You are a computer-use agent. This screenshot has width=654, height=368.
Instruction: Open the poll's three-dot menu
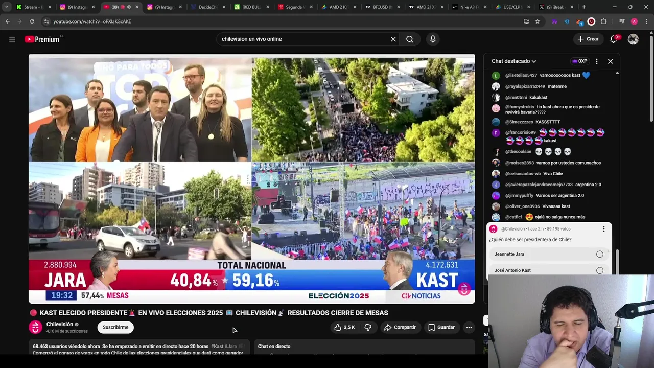coord(603,229)
